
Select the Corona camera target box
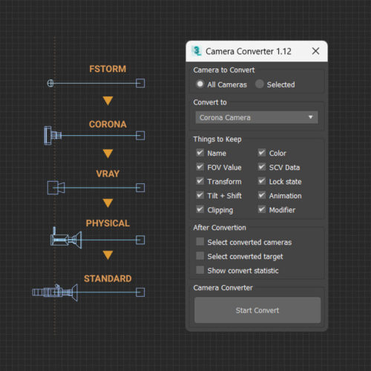[140, 136]
